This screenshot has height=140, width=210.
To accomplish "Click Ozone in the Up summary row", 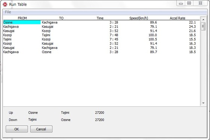I will pyautogui.click(x=33, y=112).
